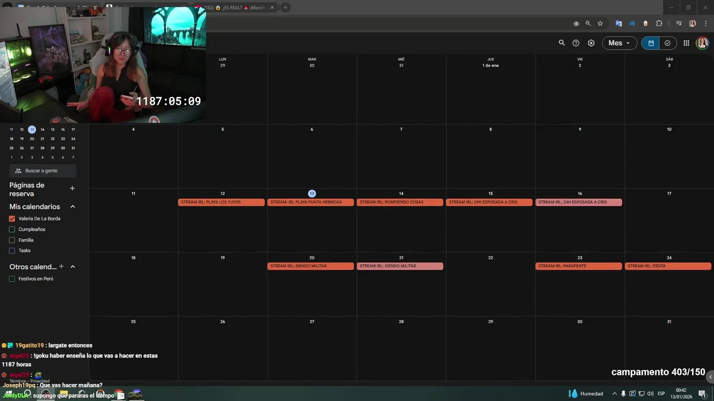The height and width of the screenshot is (401, 714).
Task: Open the Humedad weather widget
Action: point(586,394)
